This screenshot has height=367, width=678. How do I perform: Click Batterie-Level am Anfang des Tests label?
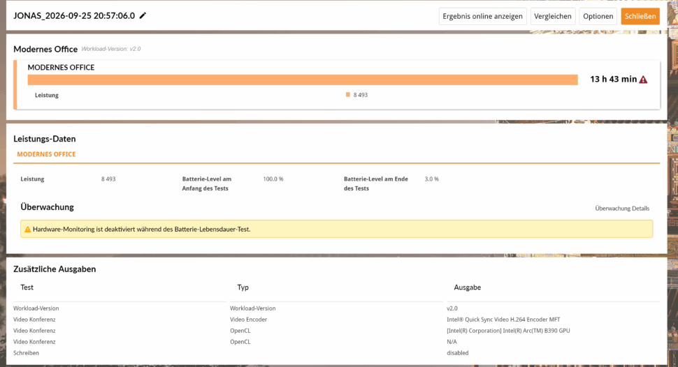[207, 183]
